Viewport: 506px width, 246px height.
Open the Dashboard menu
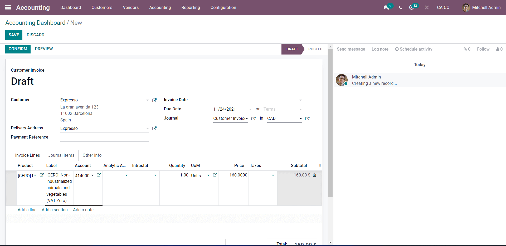click(x=71, y=7)
